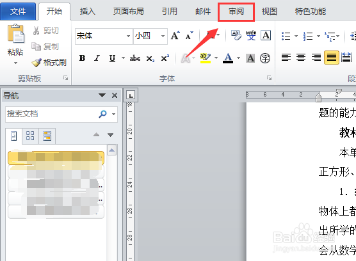Screen dimensions: 356x261
Task: Apply bulleted list formatting
Action: (x=286, y=36)
